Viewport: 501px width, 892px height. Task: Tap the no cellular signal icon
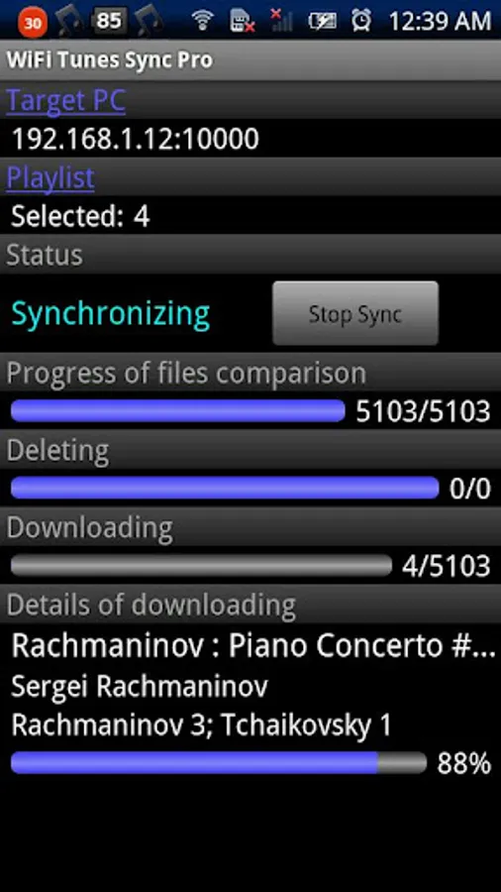tap(281, 21)
